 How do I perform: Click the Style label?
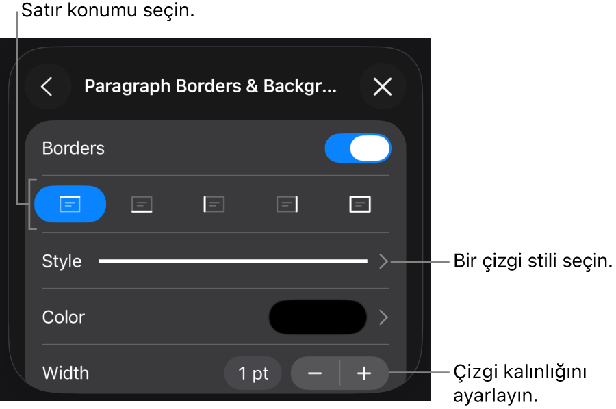point(62,261)
